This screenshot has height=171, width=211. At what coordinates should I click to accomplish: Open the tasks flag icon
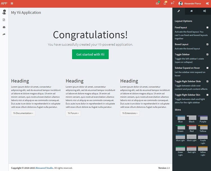coord(172,3)
